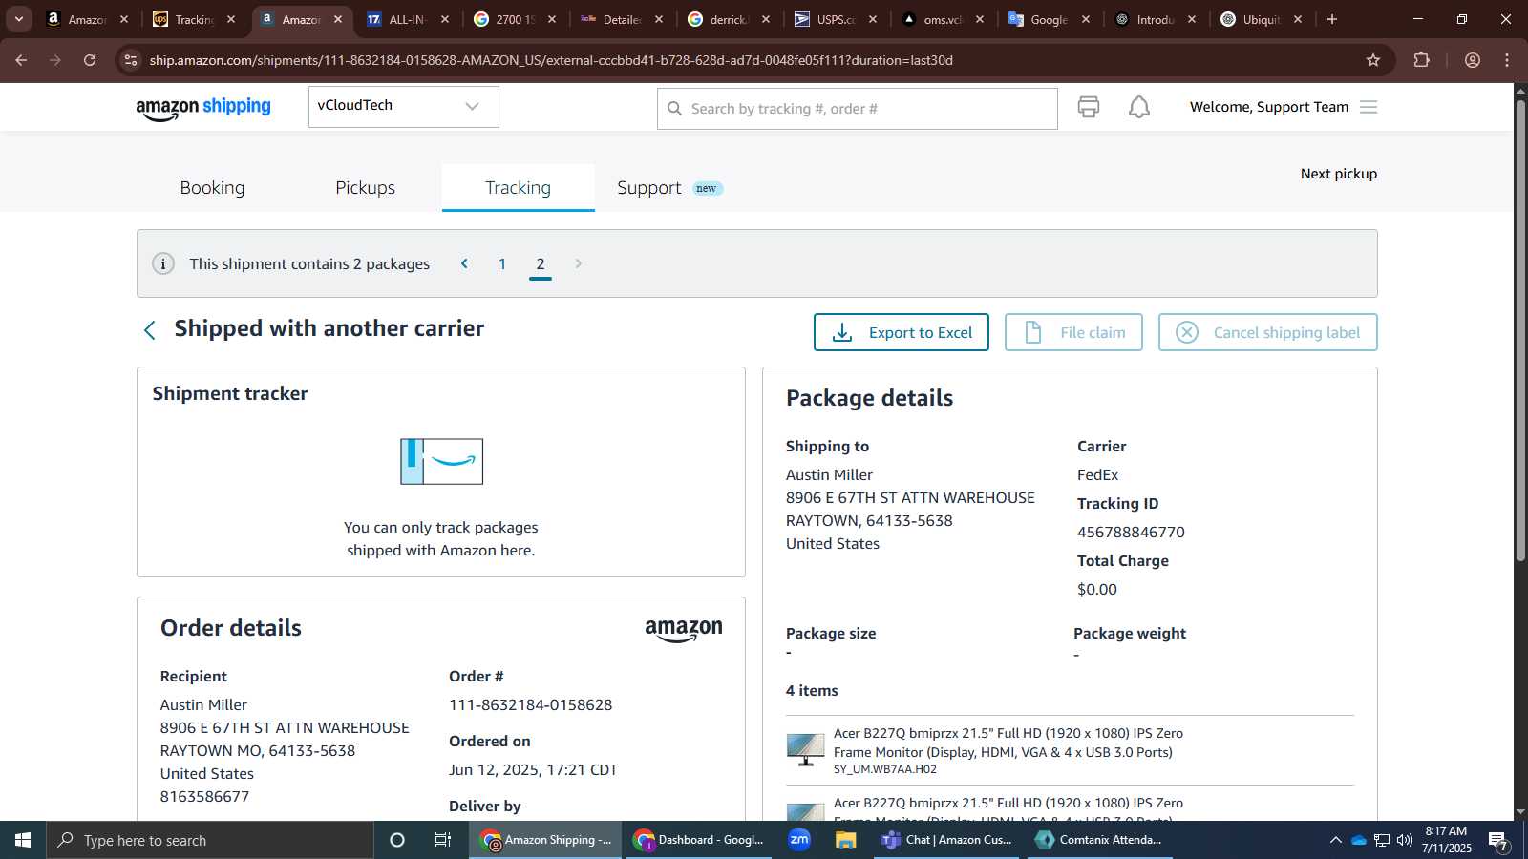Click the next package right chevron
This screenshot has height=859, width=1528.
click(x=578, y=263)
